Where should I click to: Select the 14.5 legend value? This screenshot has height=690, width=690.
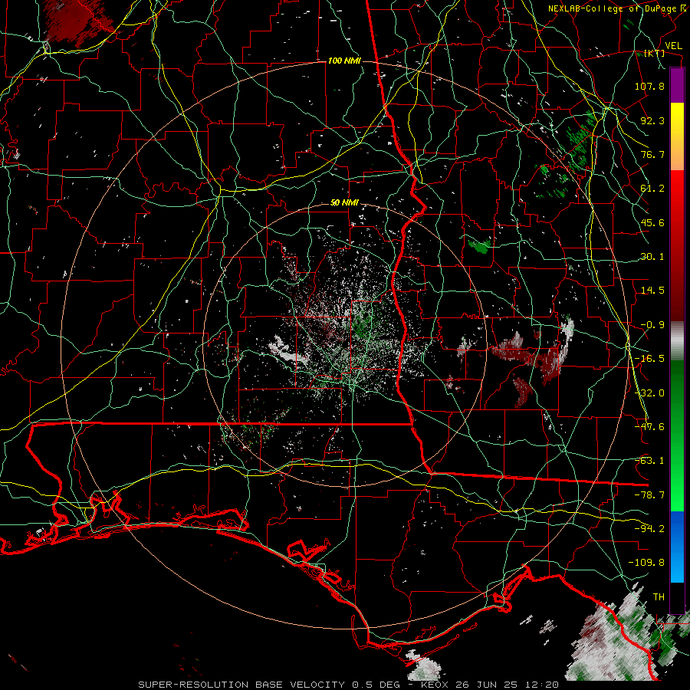652,290
